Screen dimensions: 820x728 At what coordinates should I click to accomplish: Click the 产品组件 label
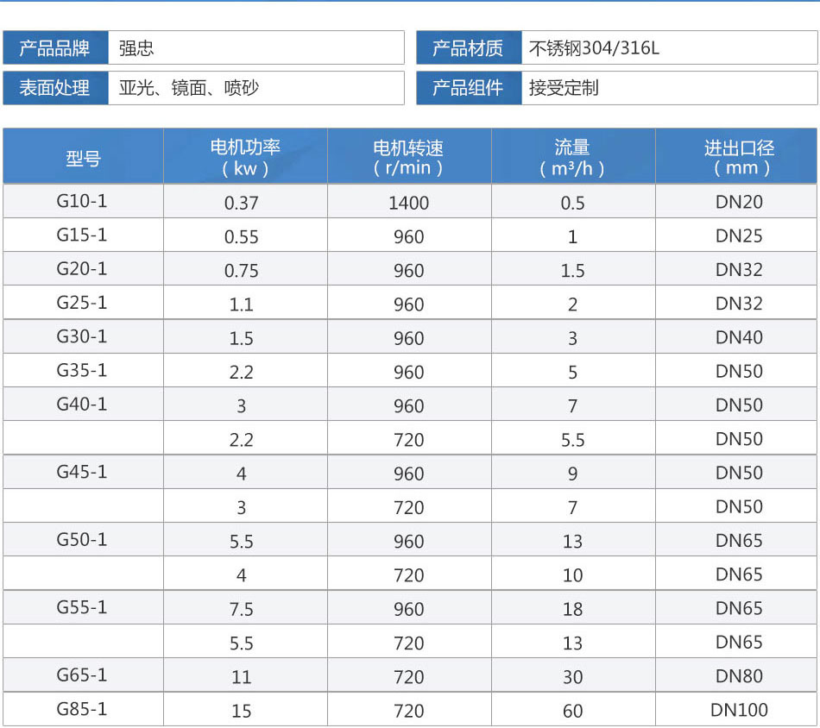pos(469,88)
